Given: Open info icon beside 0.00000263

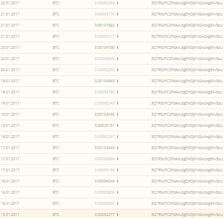Looking at the screenshot, I should tap(118, 3).
